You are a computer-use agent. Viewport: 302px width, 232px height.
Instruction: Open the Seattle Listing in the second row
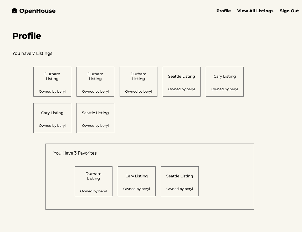[x=95, y=118]
